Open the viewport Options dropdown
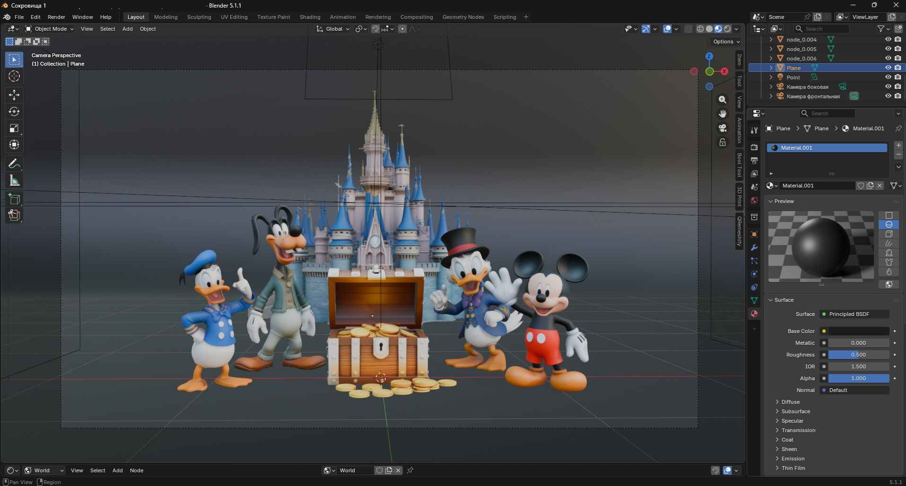906x486 pixels. coord(726,42)
